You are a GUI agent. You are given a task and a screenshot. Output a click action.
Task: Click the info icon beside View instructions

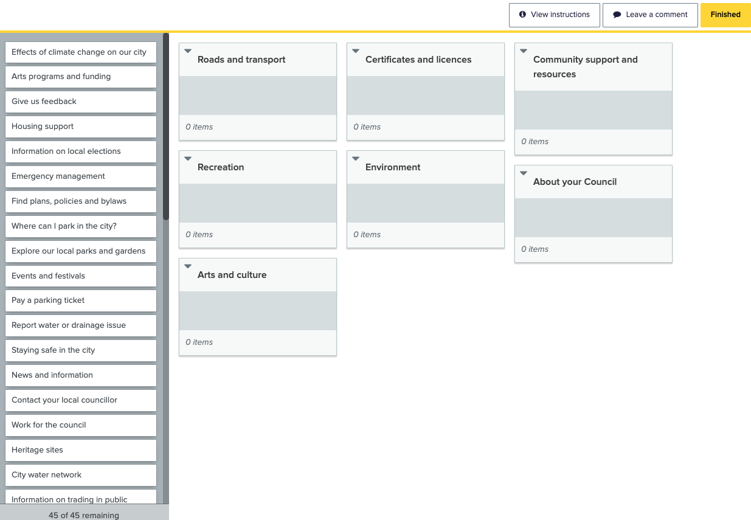[x=523, y=15]
